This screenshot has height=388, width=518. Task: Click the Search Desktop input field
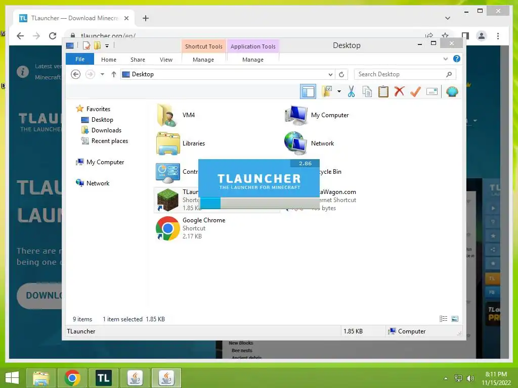[x=400, y=74]
